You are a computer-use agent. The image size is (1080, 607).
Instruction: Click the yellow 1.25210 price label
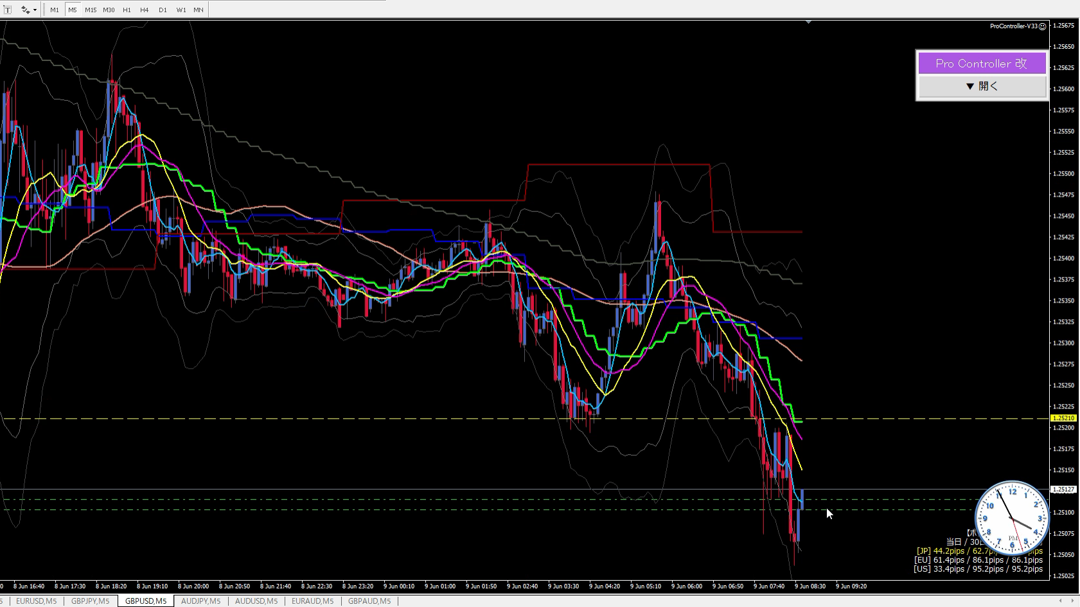tap(1063, 418)
